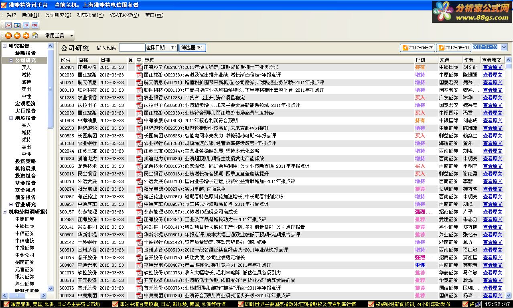
Task: Open the line chart toolbar icon
Action: 8,25
